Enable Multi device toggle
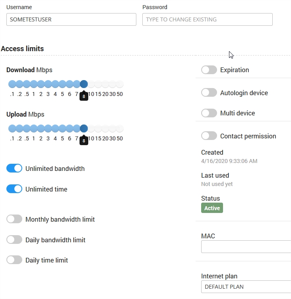The height and width of the screenshot is (299, 291). click(x=209, y=113)
